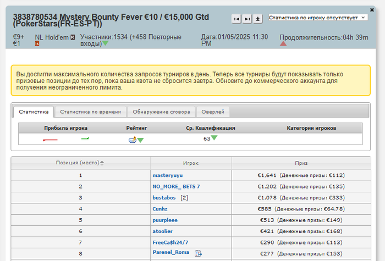Click the green triangle beside the rating icon
Viewport: 385px width, 261px height.
pos(140,140)
